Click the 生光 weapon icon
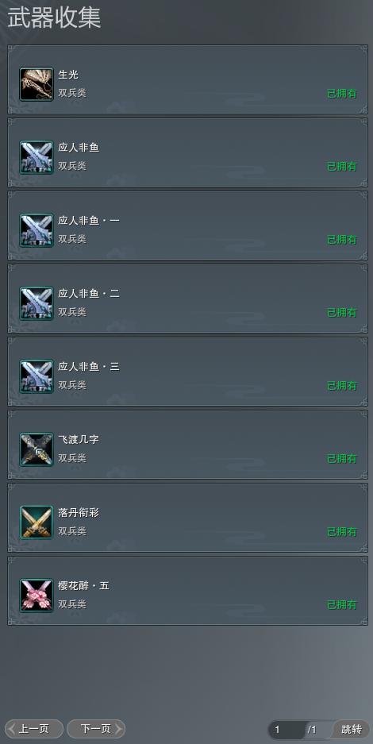The height and width of the screenshot is (744, 373). (37, 84)
